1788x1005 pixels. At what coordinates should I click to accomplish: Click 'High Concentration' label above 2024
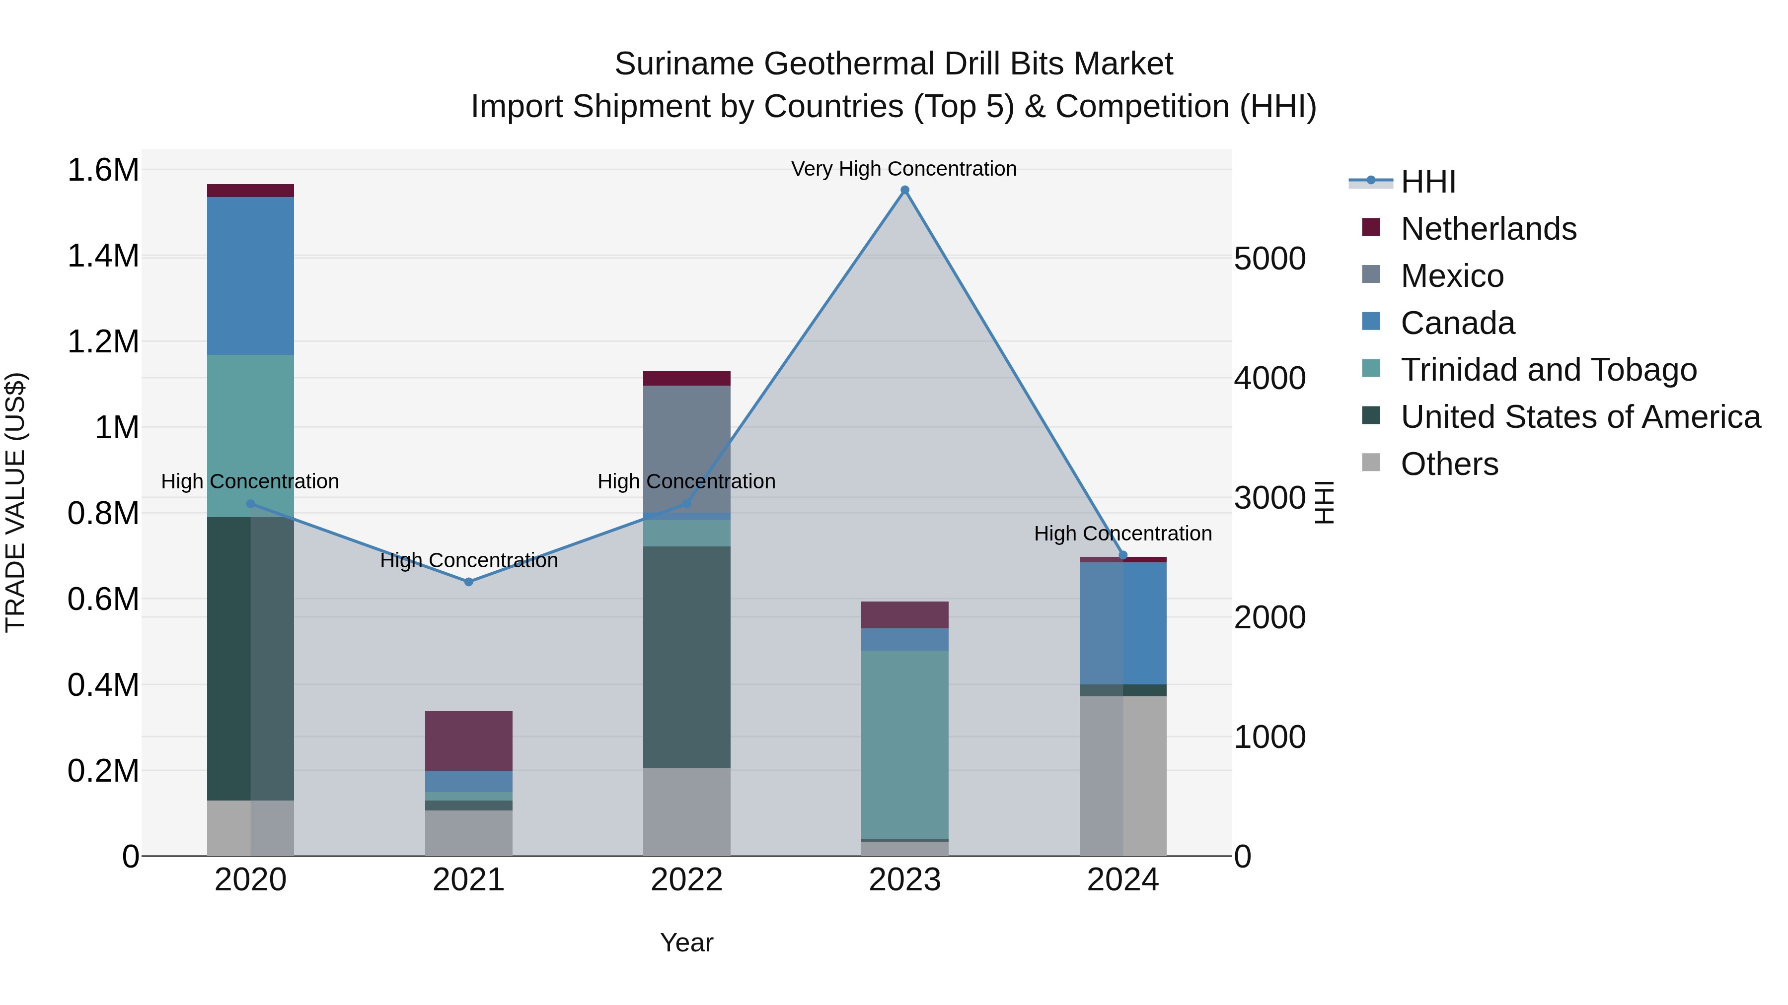pyautogui.click(x=1123, y=534)
